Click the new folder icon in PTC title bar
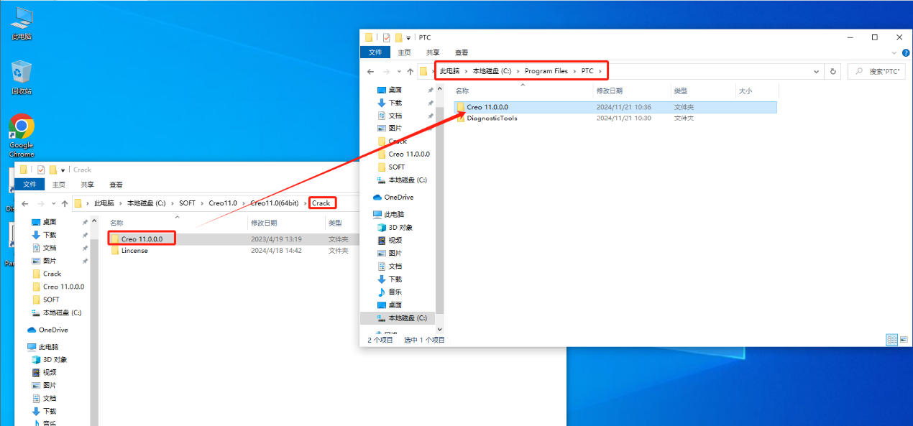The image size is (913, 426). pyautogui.click(x=398, y=37)
